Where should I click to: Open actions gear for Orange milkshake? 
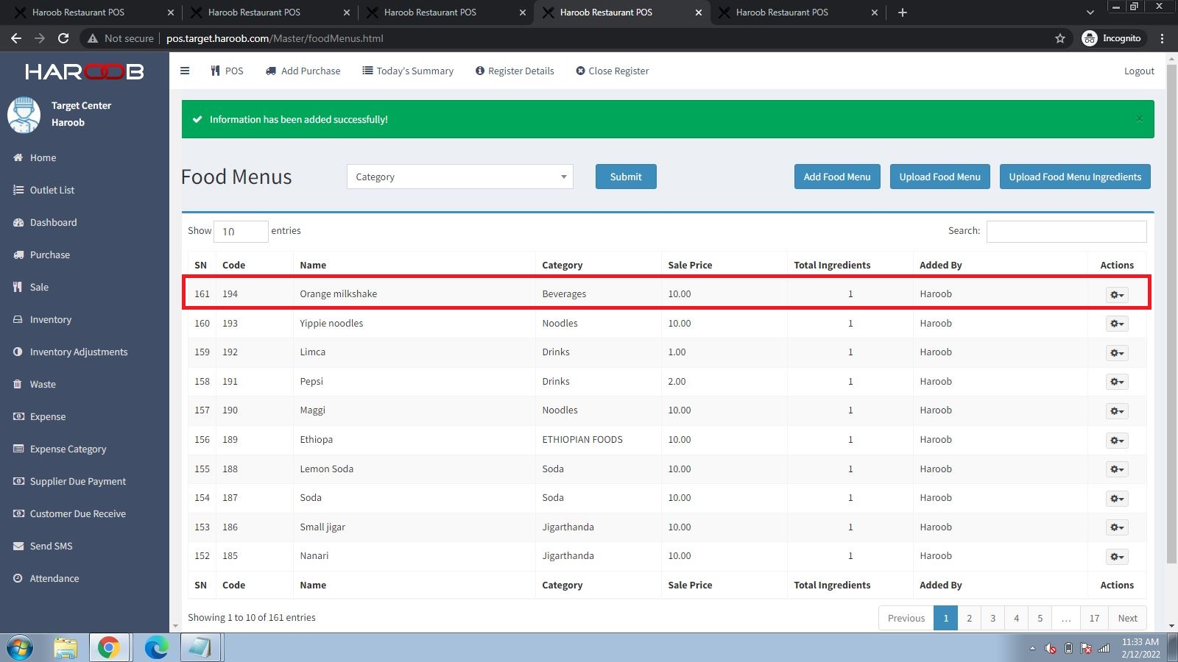click(1117, 294)
